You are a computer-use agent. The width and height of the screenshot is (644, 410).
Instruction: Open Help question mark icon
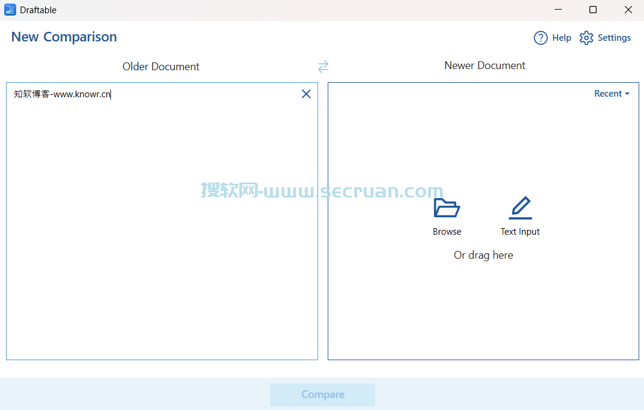click(x=541, y=38)
